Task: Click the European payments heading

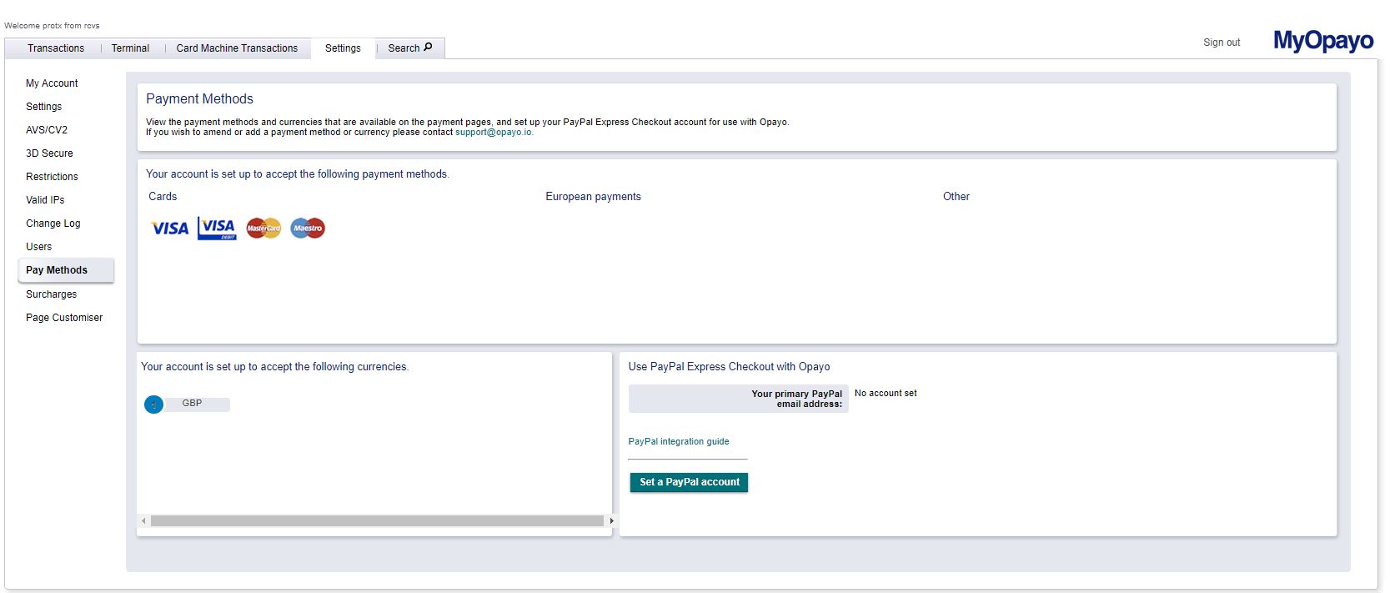Action: pos(593,197)
